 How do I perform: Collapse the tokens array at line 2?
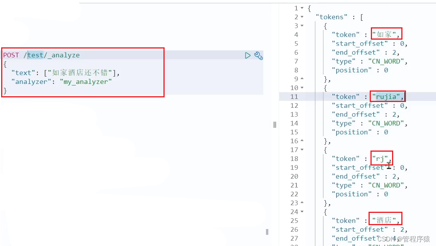point(302,17)
